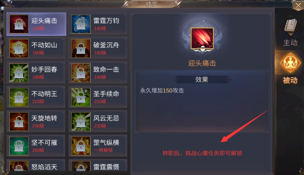Choose the 坚不可摧 skill entry
This screenshot has height=175, width=304.
[x=36, y=146]
